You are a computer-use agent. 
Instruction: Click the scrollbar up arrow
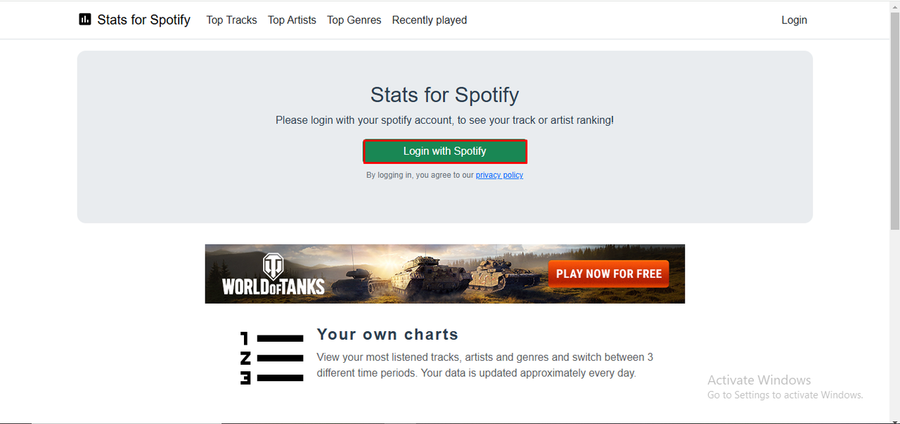pyautogui.click(x=894, y=6)
